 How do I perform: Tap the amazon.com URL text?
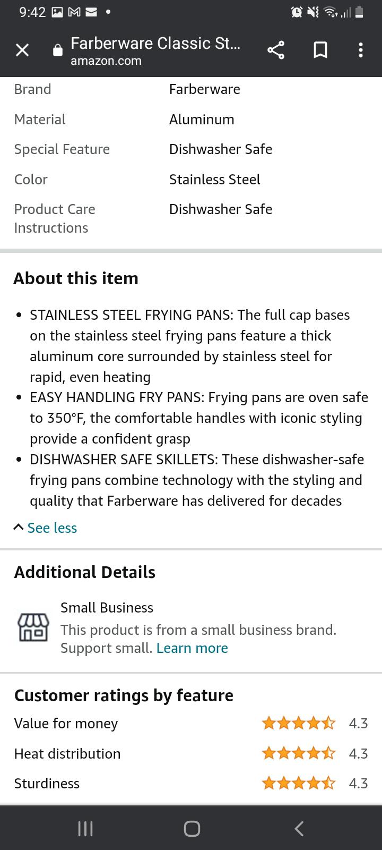106,61
